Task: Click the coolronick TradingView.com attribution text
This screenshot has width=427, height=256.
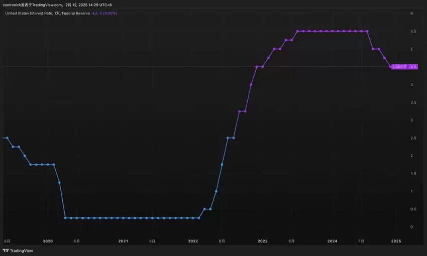Action: (x=33, y=5)
